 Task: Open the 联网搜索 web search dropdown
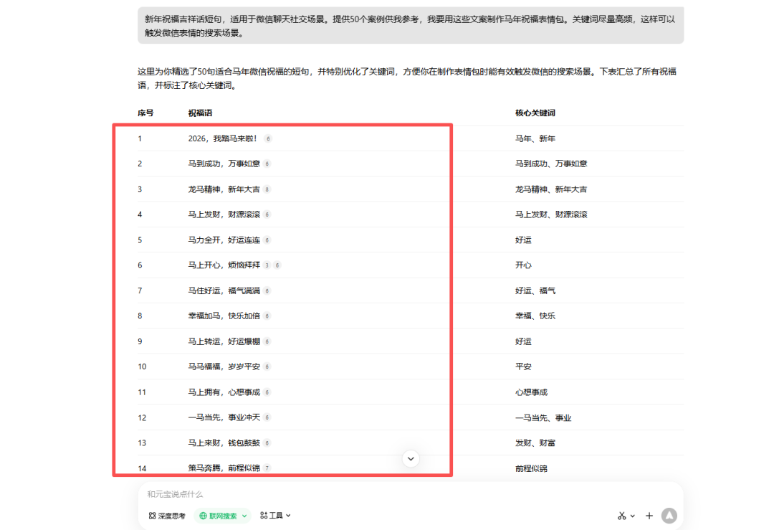pos(223,516)
